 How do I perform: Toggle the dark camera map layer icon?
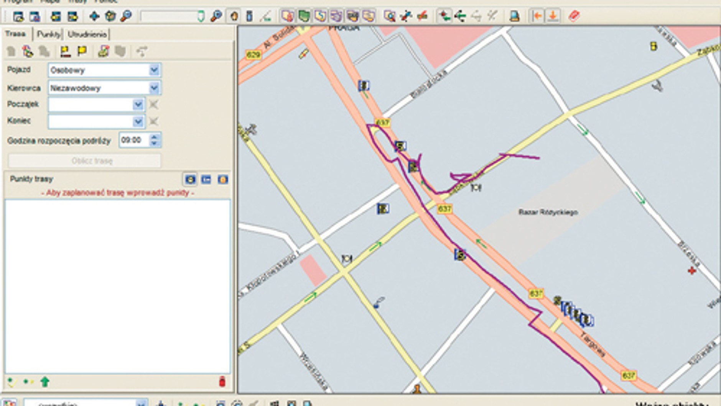(352, 16)
